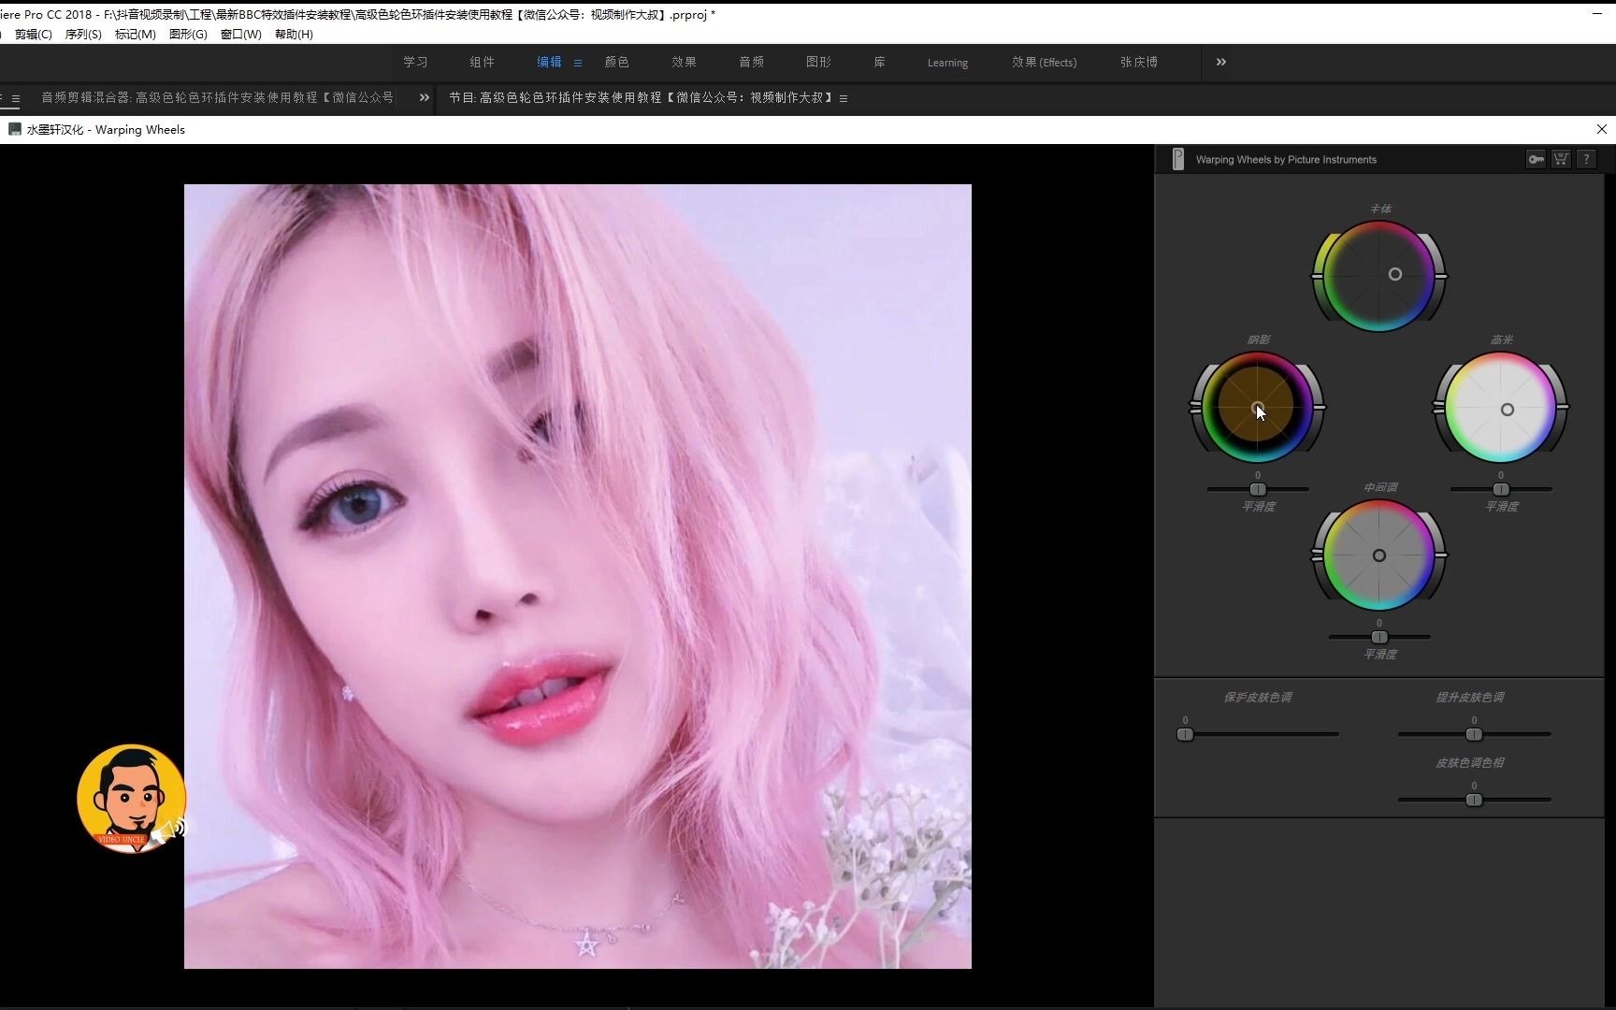The image size is (1616, 1010).
Task: Switch to the 音频 workspace
Action: coord(751,62)
